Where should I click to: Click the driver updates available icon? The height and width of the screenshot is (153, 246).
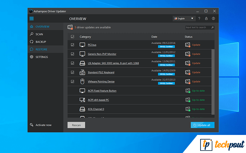click(70, 27)
